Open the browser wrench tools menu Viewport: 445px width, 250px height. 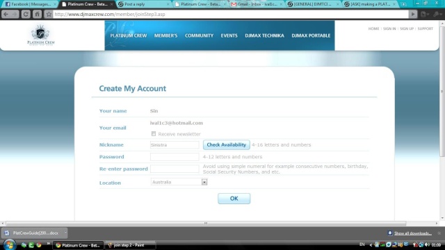(x=437, y=14)
